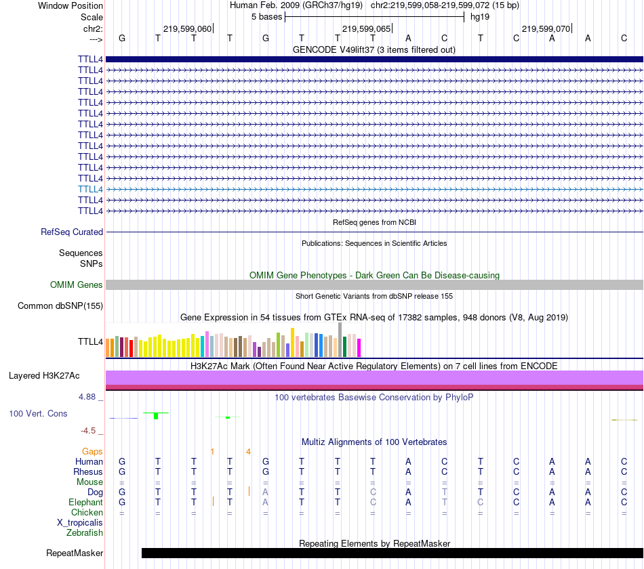The image size is (644, 569).
Task: Click the orange Gaps row label
Action: click(92, 452)
